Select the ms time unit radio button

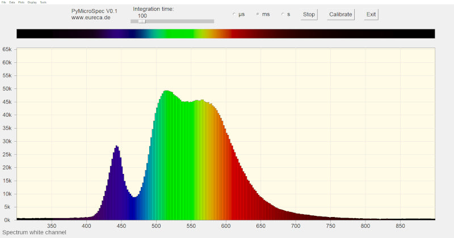[259, 14]
